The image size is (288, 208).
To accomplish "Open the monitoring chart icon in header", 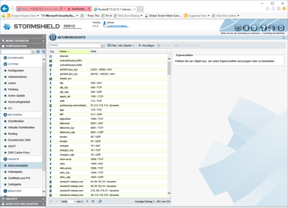I will [254, 28].
